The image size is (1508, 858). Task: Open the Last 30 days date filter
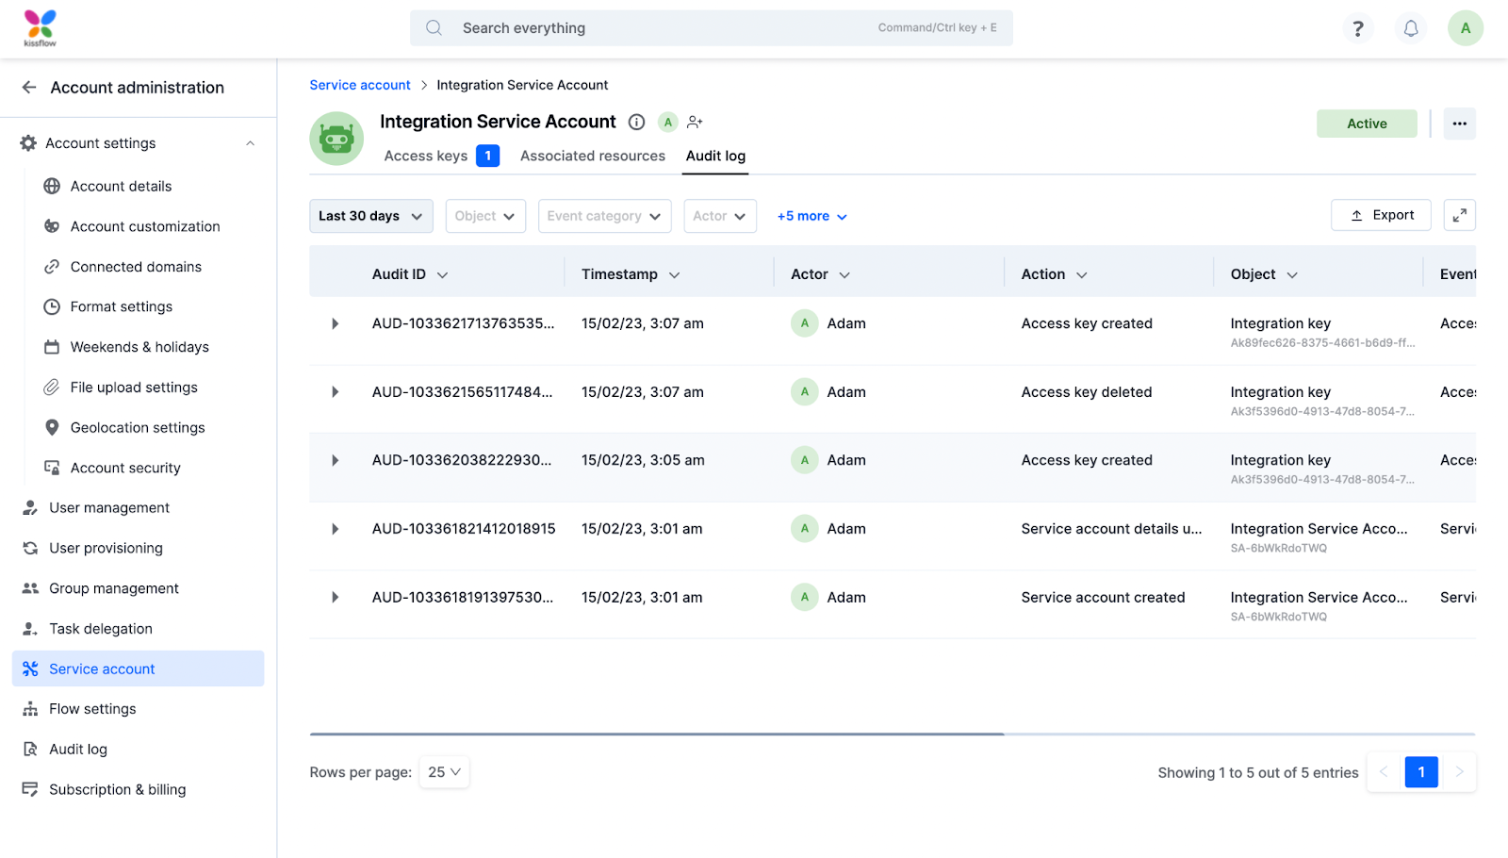coord(371,216)
